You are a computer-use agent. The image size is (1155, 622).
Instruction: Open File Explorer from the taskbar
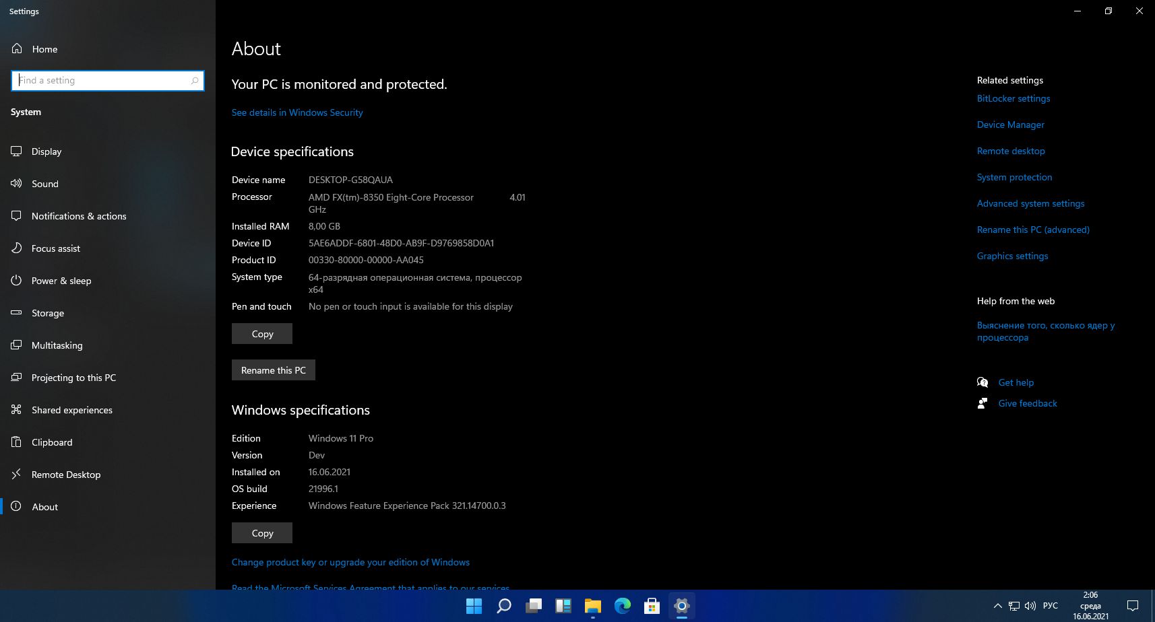[x=593, y=606]
